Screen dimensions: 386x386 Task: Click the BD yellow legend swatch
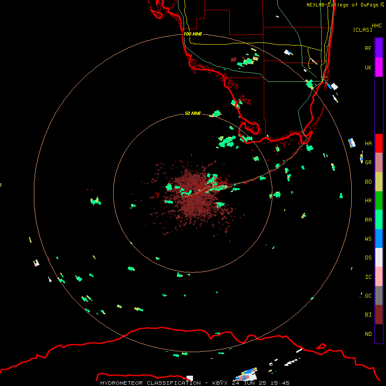click(x=379, y=182)
